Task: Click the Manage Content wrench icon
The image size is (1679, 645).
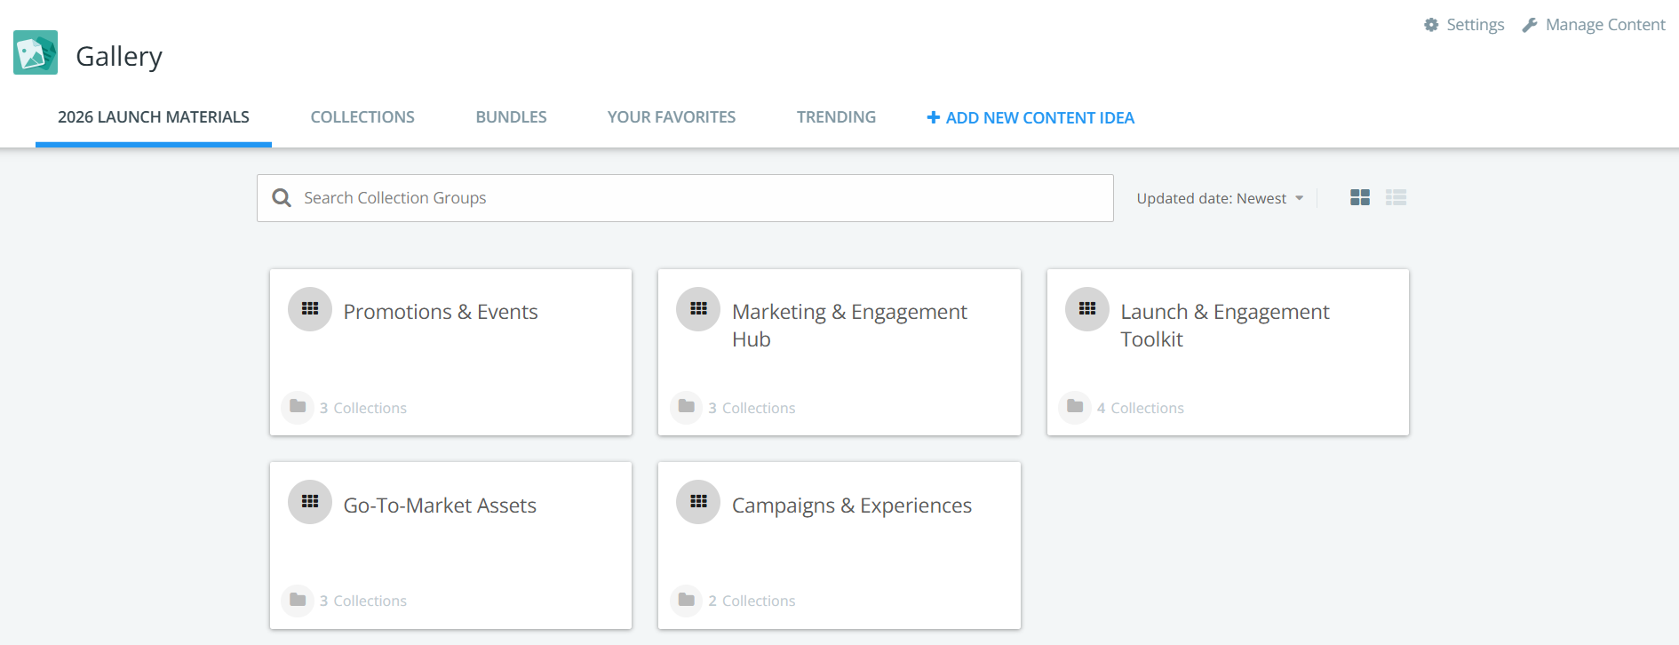Action: 1530,25
